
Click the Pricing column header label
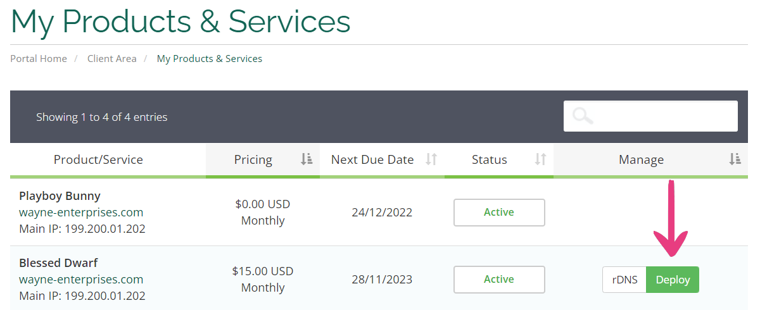pyautogui.click(x=253, y=159)
